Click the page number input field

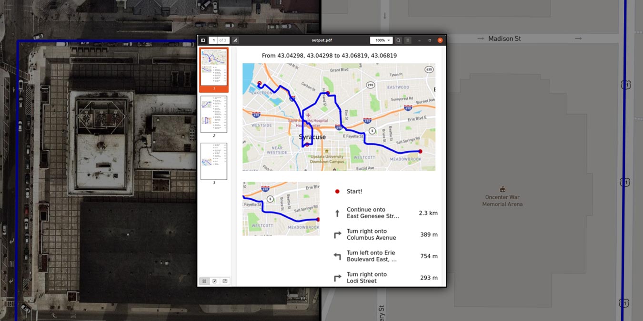[214, 40]
